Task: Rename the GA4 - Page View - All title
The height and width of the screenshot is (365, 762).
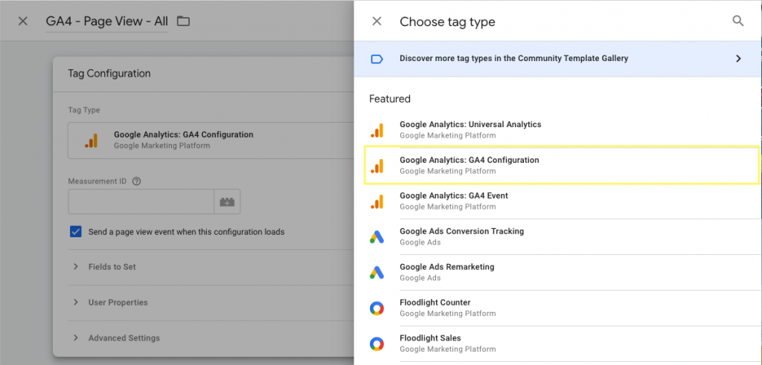Action: click(x=106, y=22)
